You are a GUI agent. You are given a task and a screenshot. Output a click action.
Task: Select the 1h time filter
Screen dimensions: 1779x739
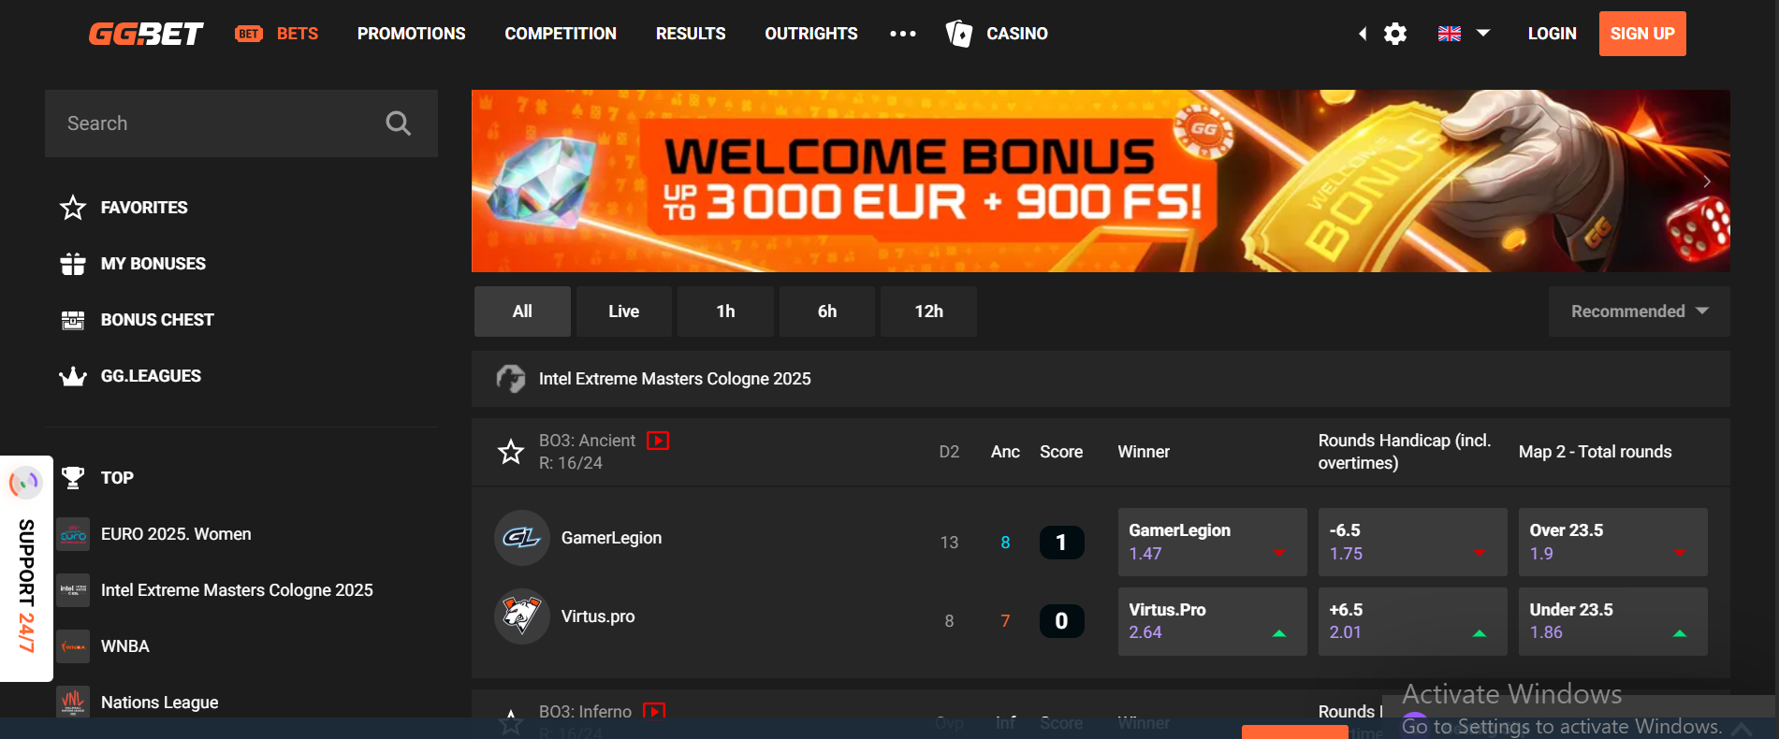(x=726, y=312)
